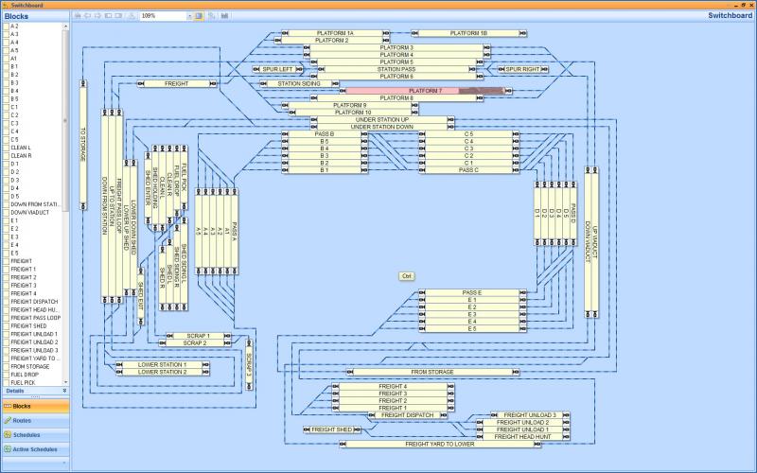Click the back arrow toolbar icon

pos(87,16)
